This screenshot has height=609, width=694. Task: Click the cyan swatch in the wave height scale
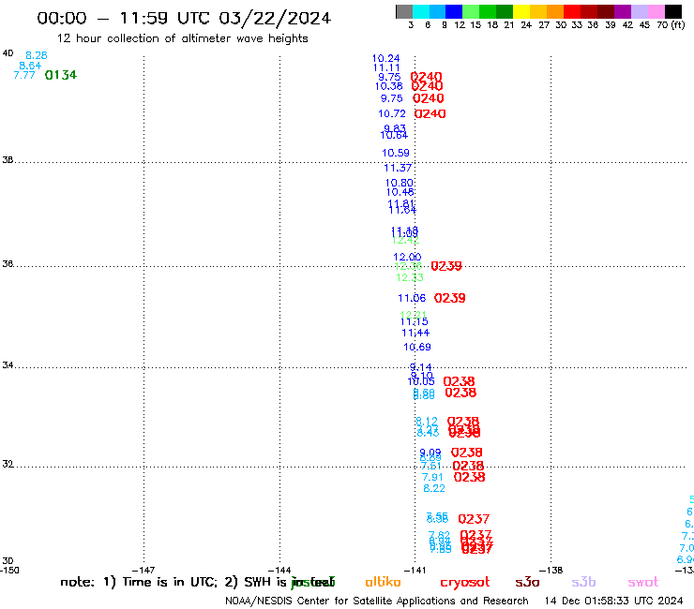point(421,11)
